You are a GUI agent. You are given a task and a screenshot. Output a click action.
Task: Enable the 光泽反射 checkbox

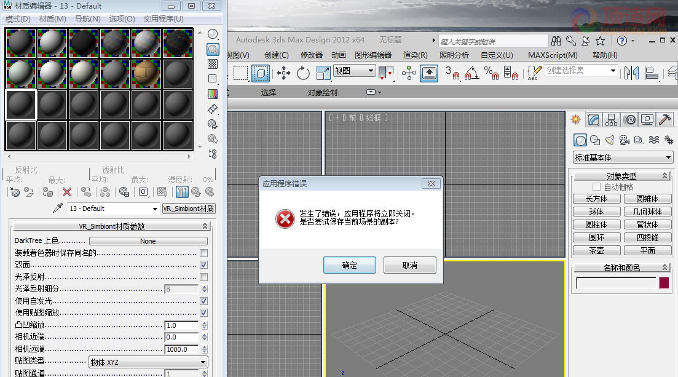point(204,277)
